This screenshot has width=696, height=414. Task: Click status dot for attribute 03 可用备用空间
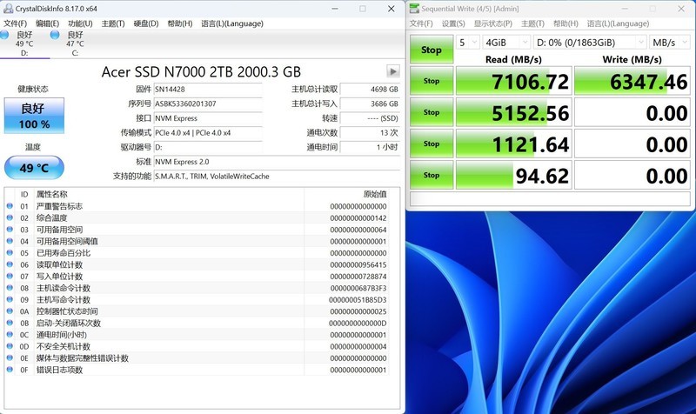coord(10,230)
